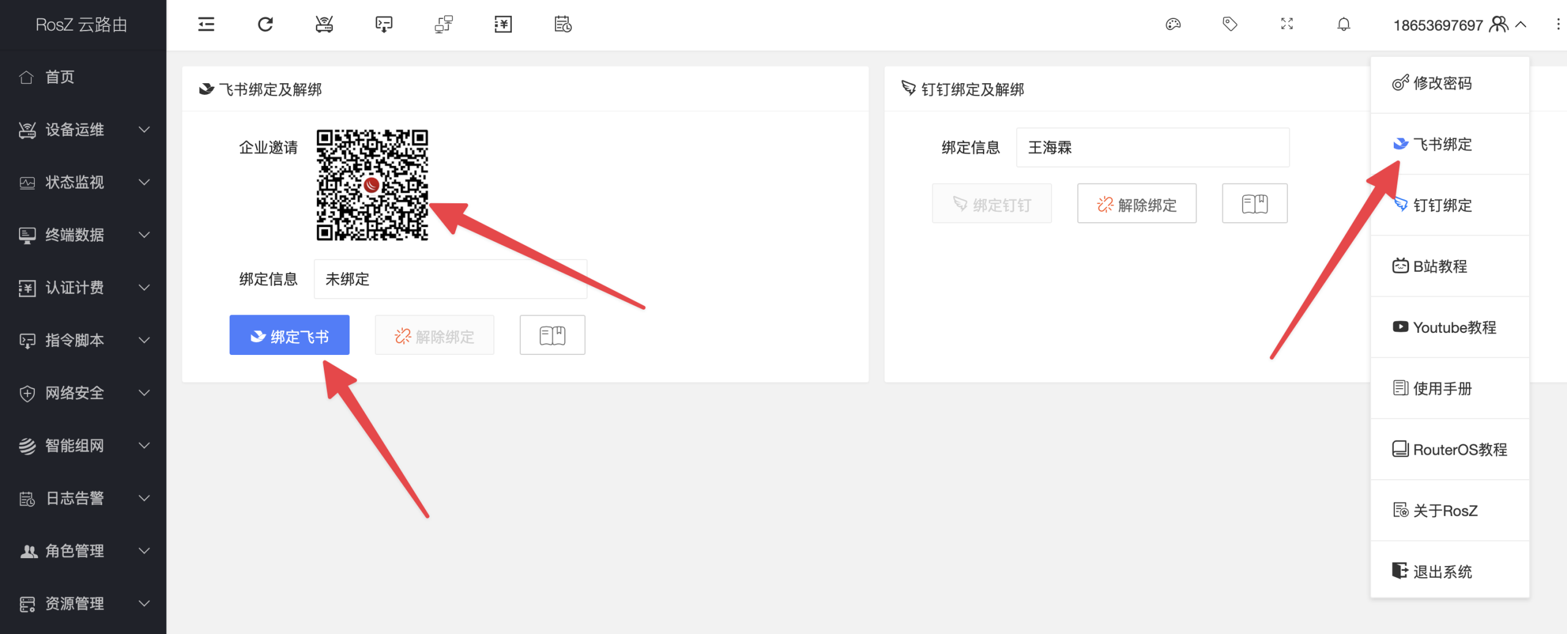The height and width of the screenshot is (634, 1567).
Task: Click the tag icon in the top bar
Action: point(1230,24)
